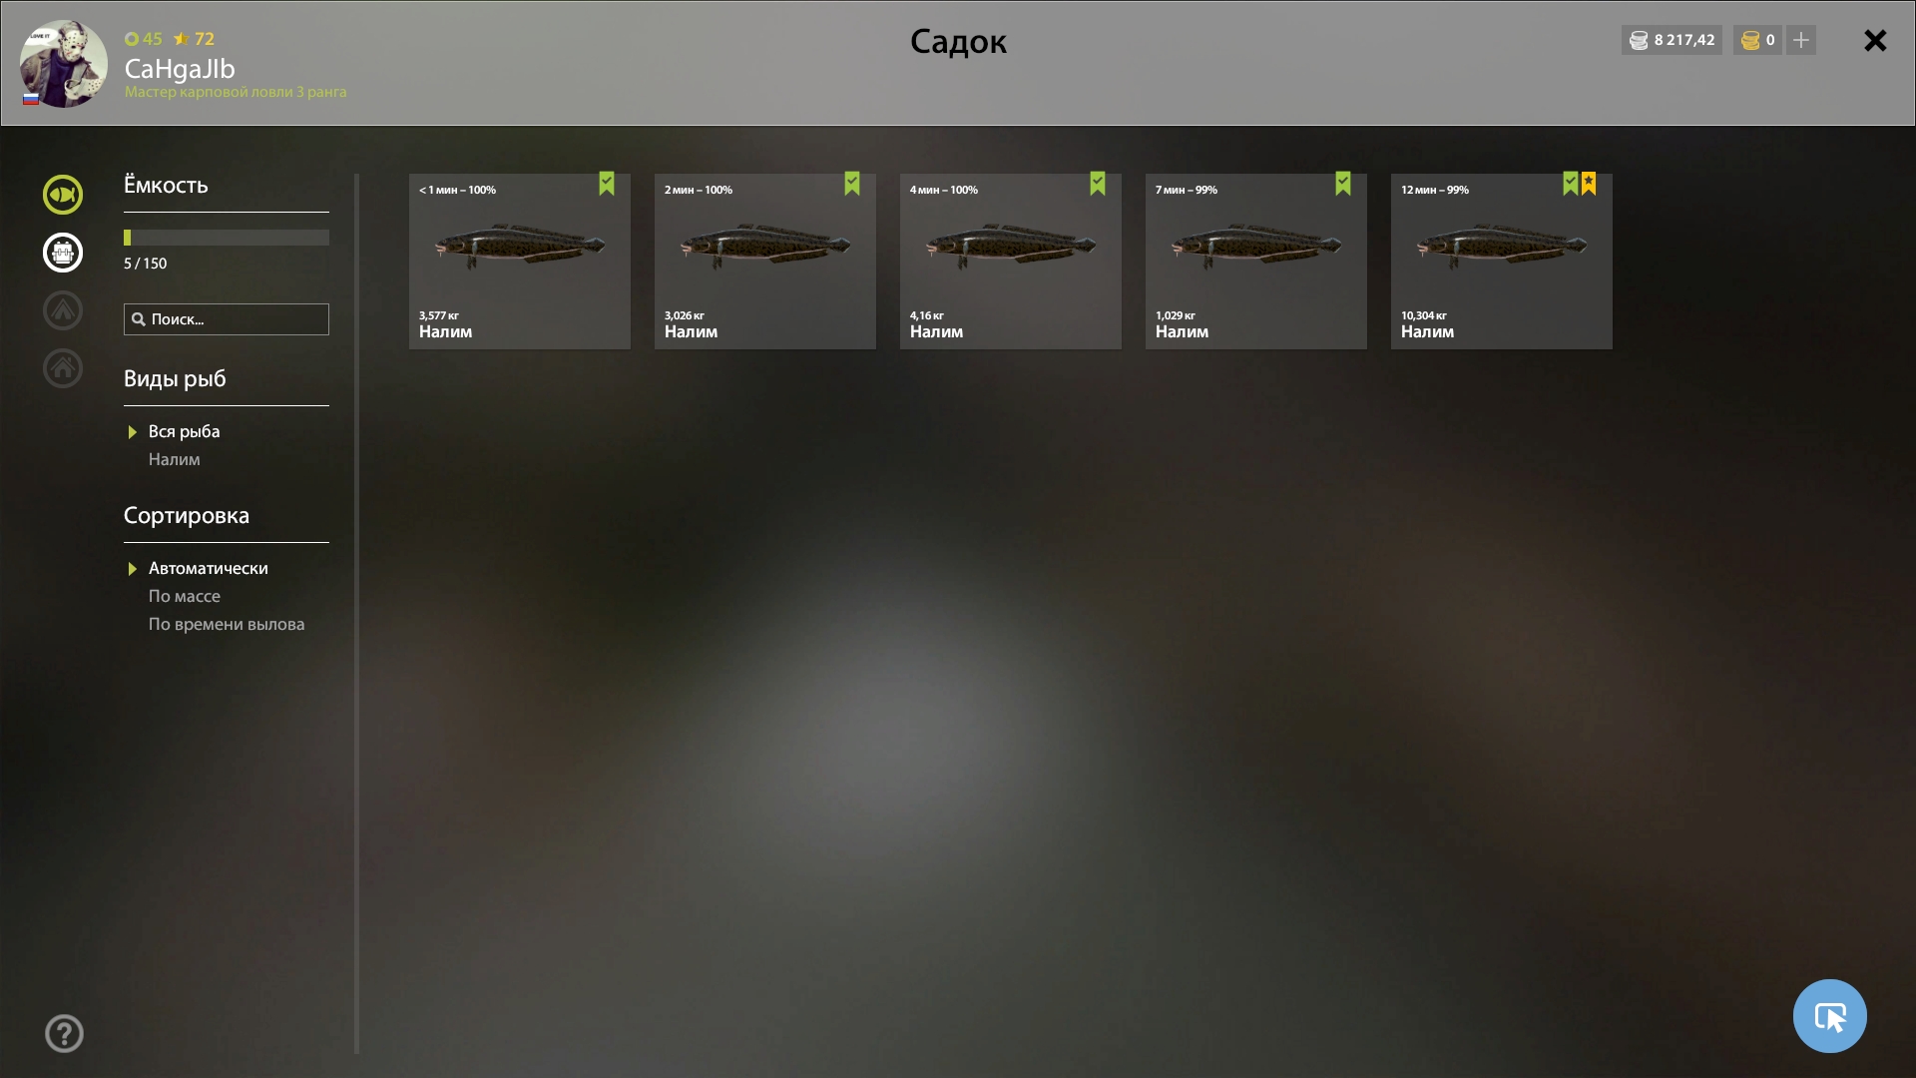
Task: Choose Автоматически sorting option
Action: (x=208, y=568)
